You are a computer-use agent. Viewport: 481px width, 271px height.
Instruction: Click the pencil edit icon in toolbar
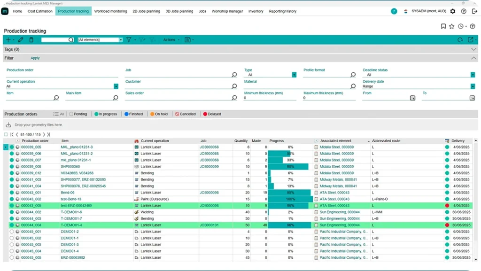point(21,40)
